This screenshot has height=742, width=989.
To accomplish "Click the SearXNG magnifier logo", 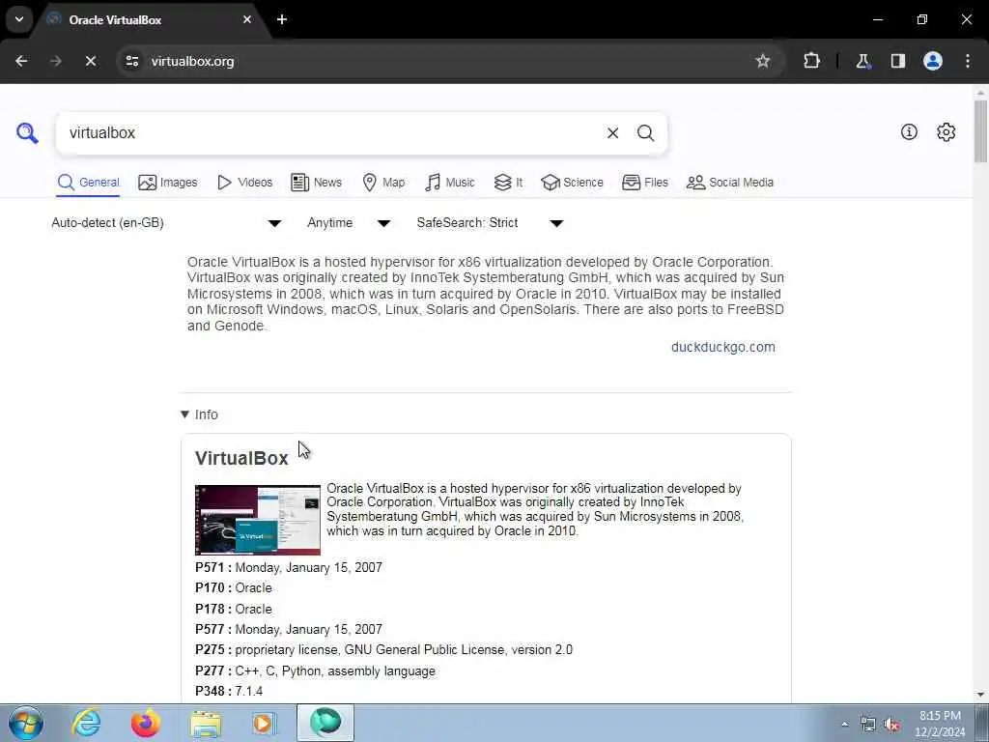I will (x=27, y=133).
